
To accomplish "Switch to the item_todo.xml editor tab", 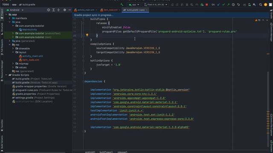I will [x=110, y=10].
